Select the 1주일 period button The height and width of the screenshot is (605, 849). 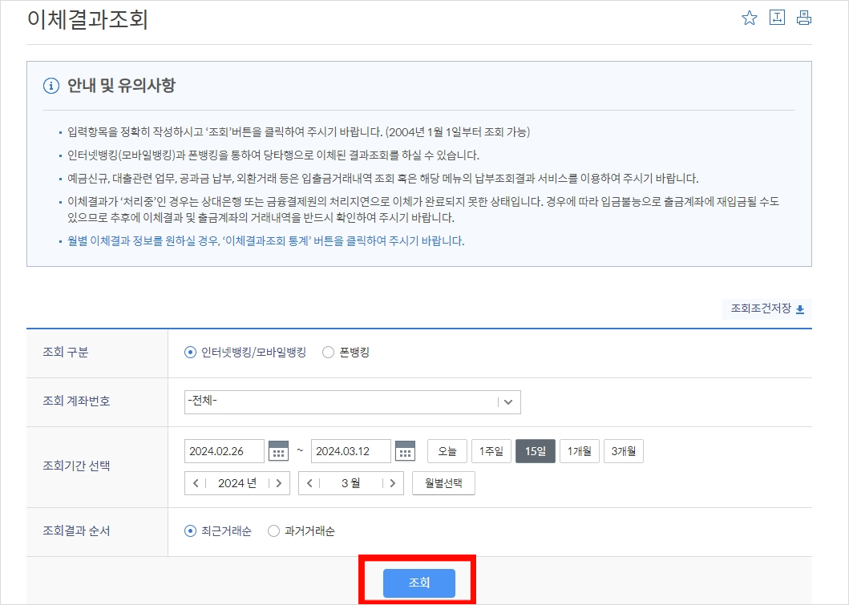click(x=491, y=450)
